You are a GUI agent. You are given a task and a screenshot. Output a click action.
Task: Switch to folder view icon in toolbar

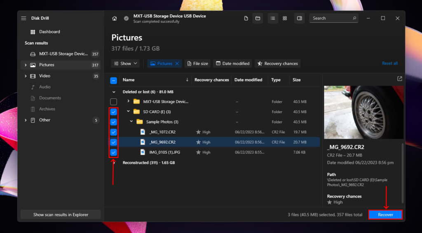258,18
